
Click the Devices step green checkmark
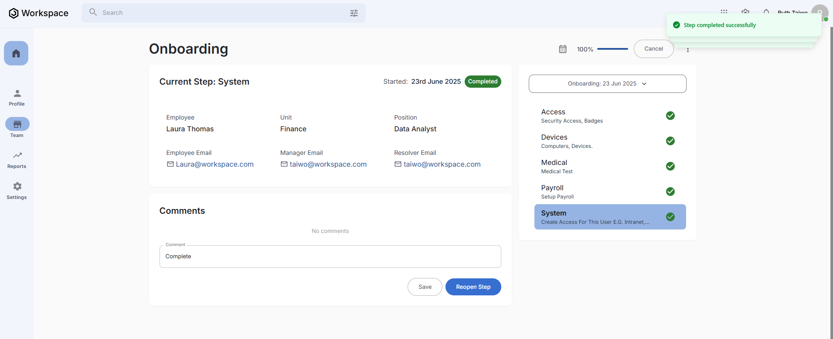[670, 141]
